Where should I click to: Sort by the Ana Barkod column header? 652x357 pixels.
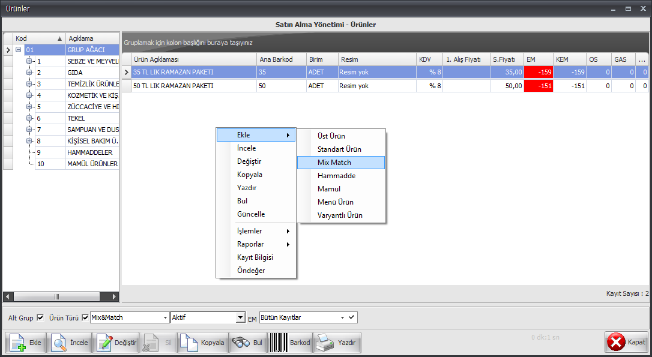(x=281, y=60)
